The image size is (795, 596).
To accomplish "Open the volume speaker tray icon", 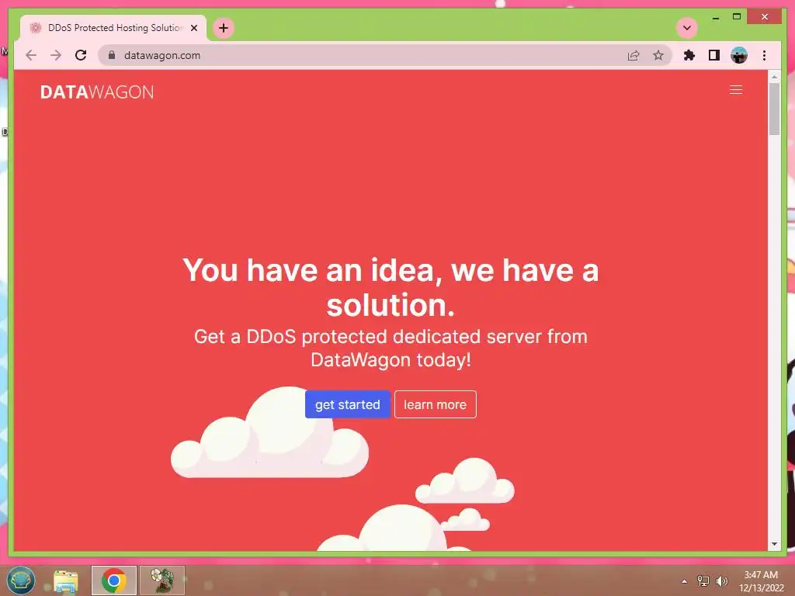I will (x=721, y=581).
